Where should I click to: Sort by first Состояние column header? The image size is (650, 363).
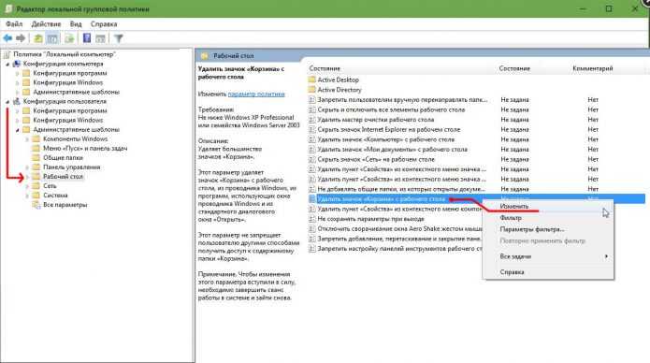click(x=325, y=68)
